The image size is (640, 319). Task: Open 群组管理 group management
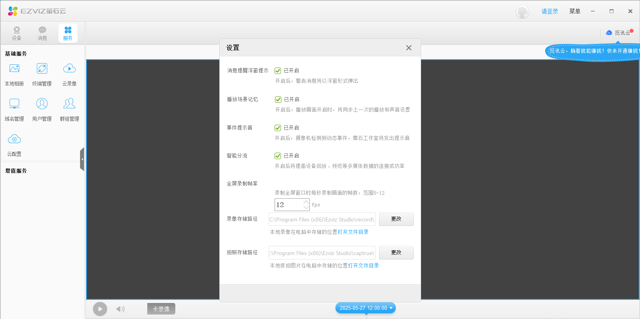point(69,104)
